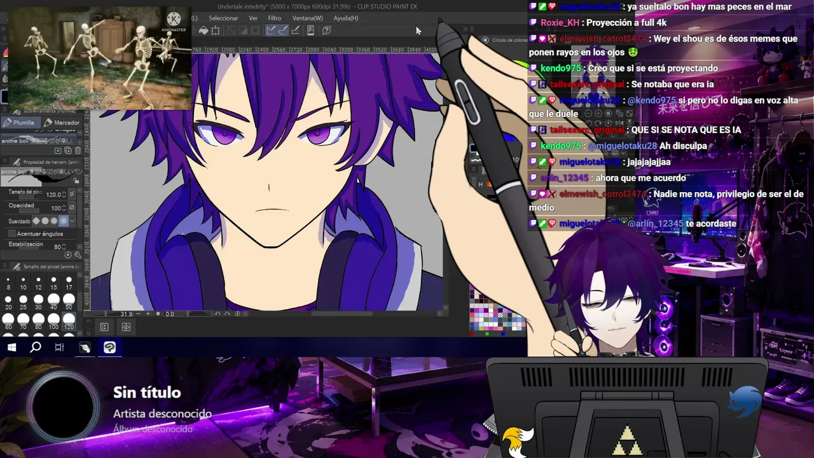The image size is (814, 458).
Task: Open Windows Start menu
Action: coord(11,347)
